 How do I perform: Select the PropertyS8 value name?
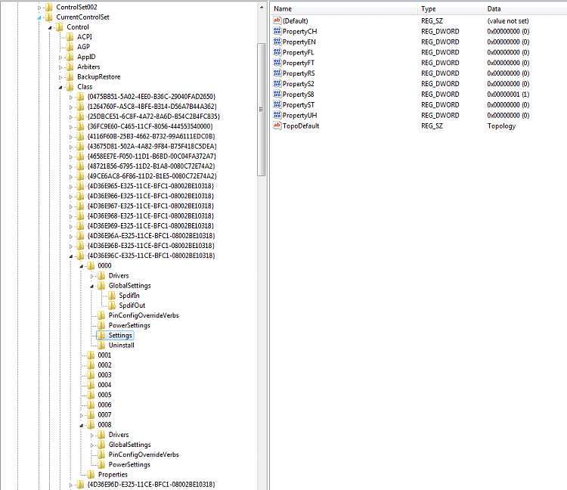coord(299,94)
